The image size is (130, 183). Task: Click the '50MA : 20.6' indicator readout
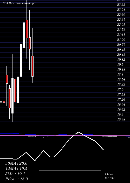(16, 163)
